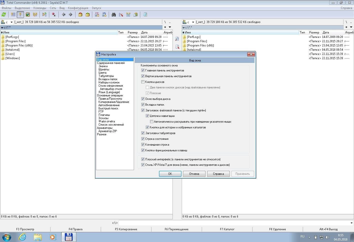
Task: Toggle Цепочки навигации checkbox
Action: [x=147, y=116]
